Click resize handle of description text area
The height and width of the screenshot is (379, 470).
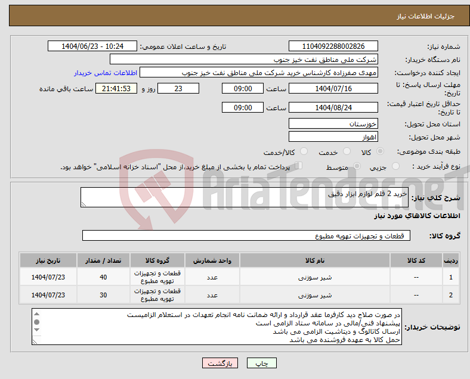click(x=84, y=204)
